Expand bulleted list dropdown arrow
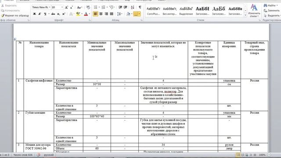 tap(99, 7)
